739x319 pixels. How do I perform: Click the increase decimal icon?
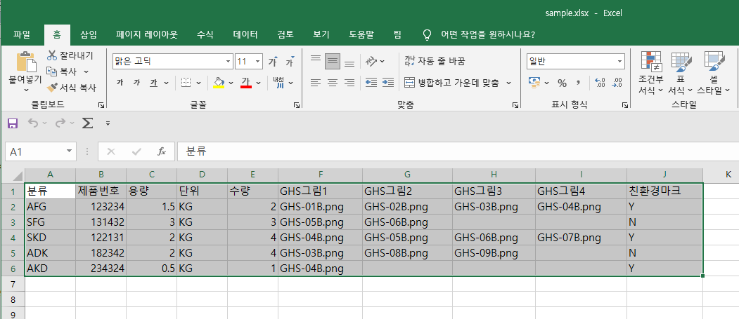(600, 83)
